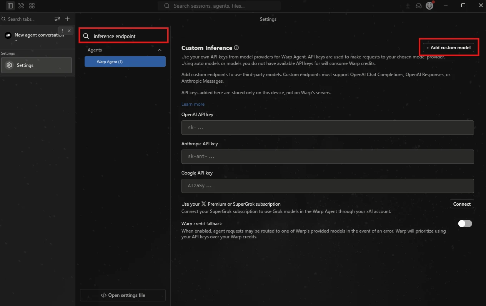Collapse the Agents section chevron
The width and height of the screenshot is (486, 306).
(x=160, y=50)
